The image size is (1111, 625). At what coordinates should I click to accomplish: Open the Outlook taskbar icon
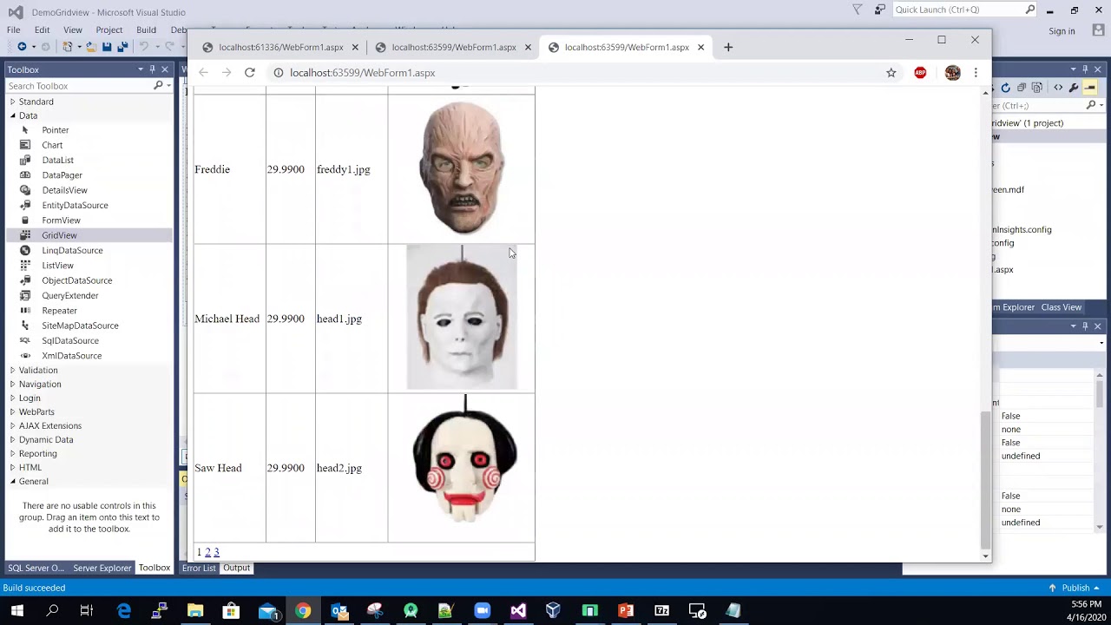pyautogui.click(x=339, y=611)
